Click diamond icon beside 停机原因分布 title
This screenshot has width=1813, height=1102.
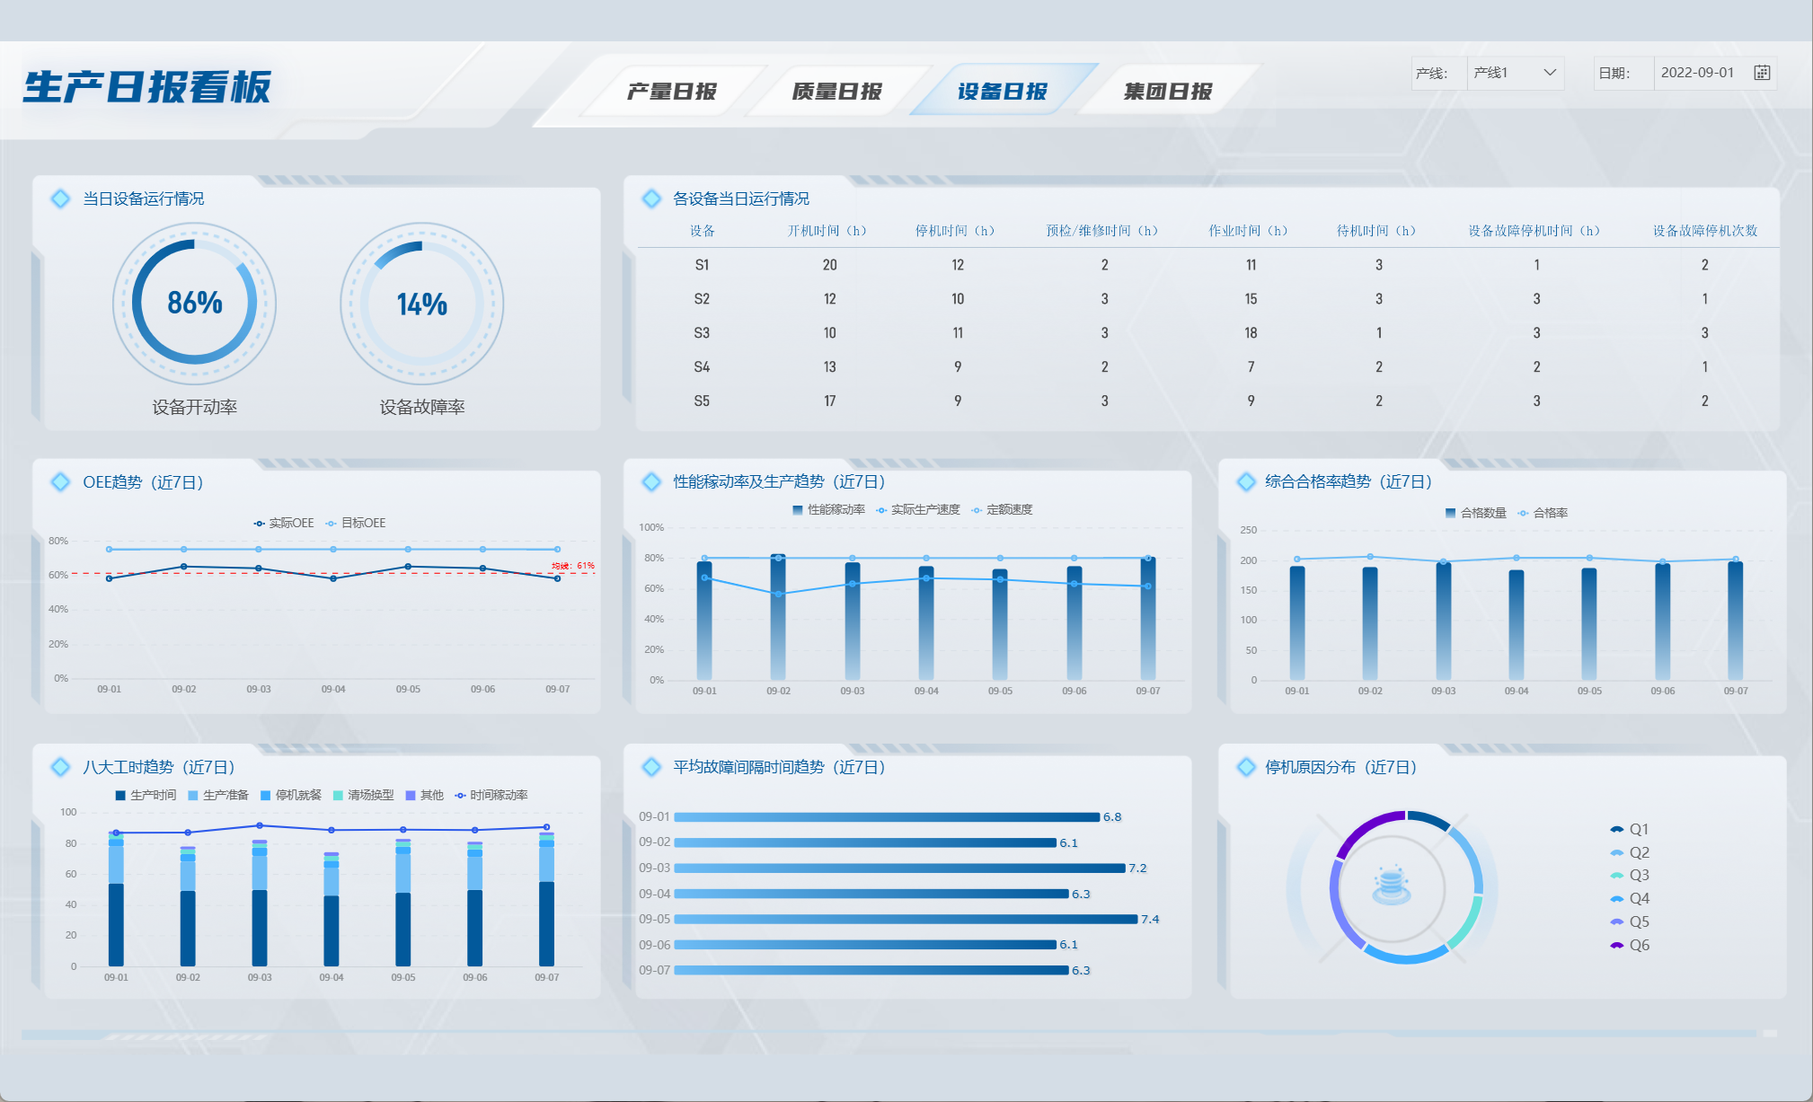(x=1246, y=767)
